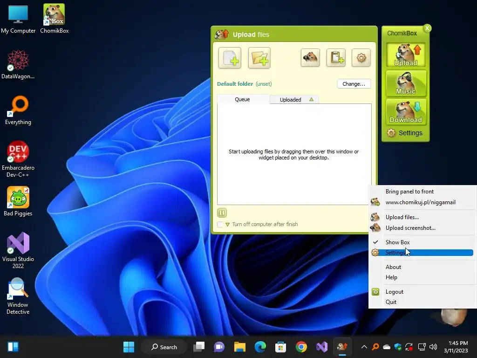Click the Everything tray icon

click(x=375, y=347)
